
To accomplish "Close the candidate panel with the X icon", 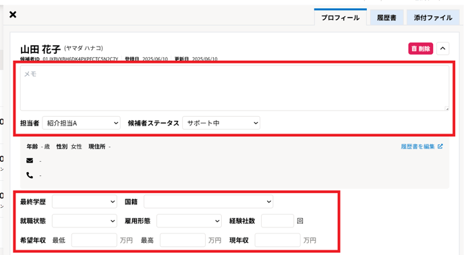I will click(13, 15).
